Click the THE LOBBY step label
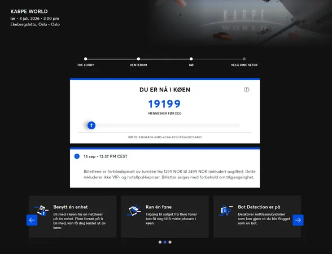332x254 pixels. pos(86,65)
